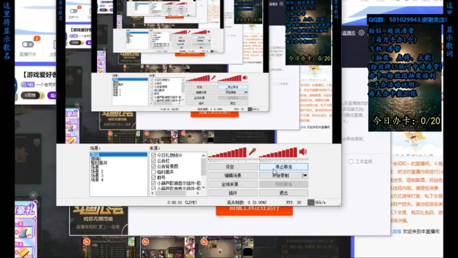458x258 pixels.
Task: Flip the large 直播开关 switch on the left page
Action: [27, 45]
